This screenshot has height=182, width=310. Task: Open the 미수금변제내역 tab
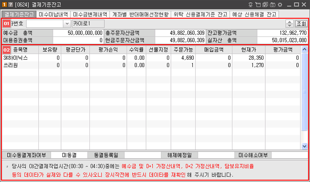90,14
